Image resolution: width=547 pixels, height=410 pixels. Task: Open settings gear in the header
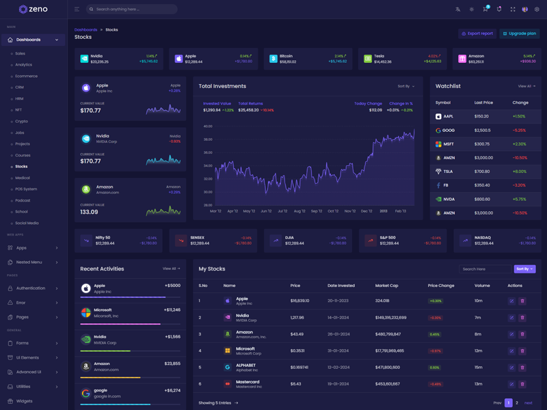pyautogui.click(x=537, y=10)
